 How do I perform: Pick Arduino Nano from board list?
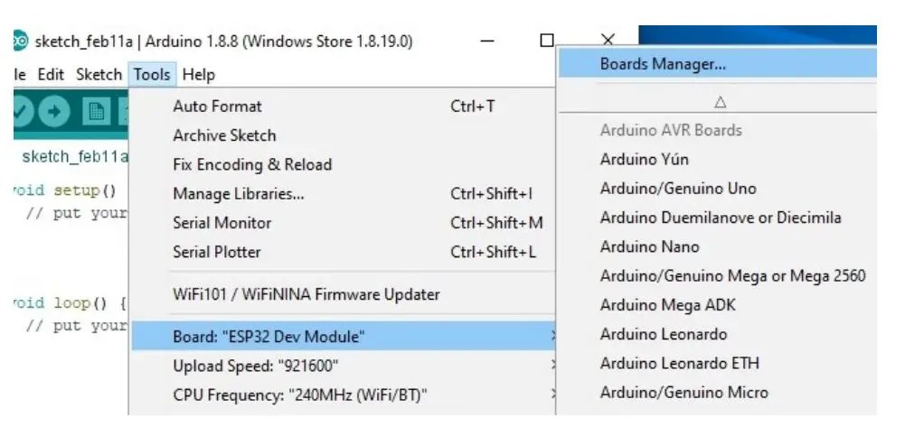tap(649, 246)
